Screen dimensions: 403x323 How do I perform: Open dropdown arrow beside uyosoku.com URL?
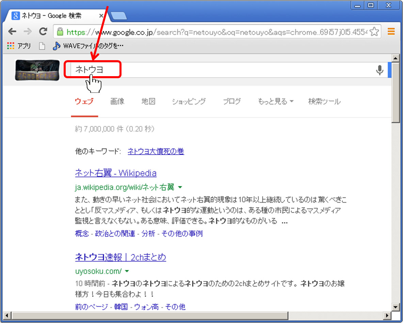coord(127,271)
